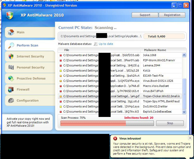Click red icon beside P2P-Worm.Win32.Franvir row

(x=61, y=61)
